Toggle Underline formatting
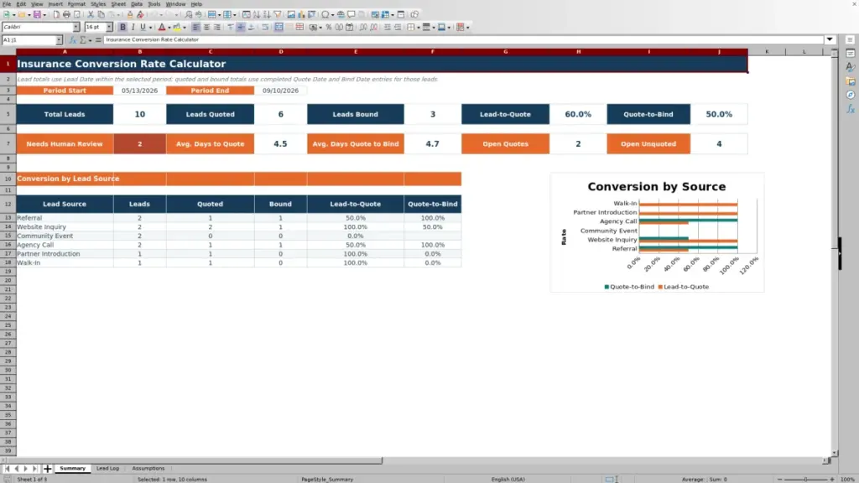This screenshot has height=483, width=859. pyautogui.click(x=143, y=27)
